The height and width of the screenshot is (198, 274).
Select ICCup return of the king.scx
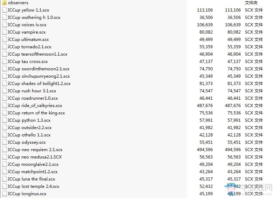pos(36,113)
